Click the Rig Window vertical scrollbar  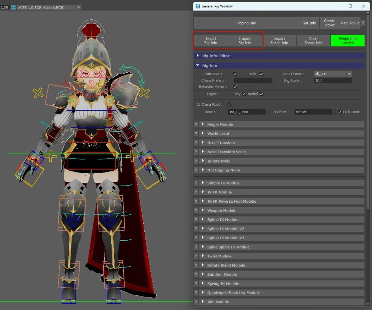tap(368, 112)
